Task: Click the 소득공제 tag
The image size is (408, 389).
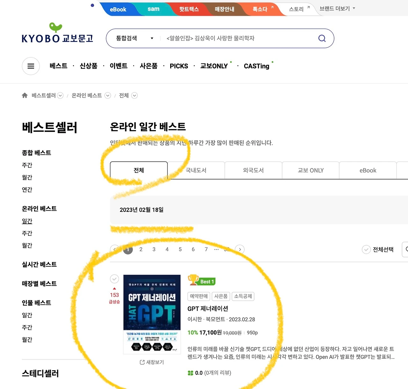Action: coord(243,296)
